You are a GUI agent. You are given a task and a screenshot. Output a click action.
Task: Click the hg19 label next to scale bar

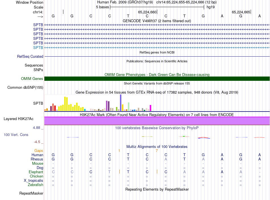[211, 7]
